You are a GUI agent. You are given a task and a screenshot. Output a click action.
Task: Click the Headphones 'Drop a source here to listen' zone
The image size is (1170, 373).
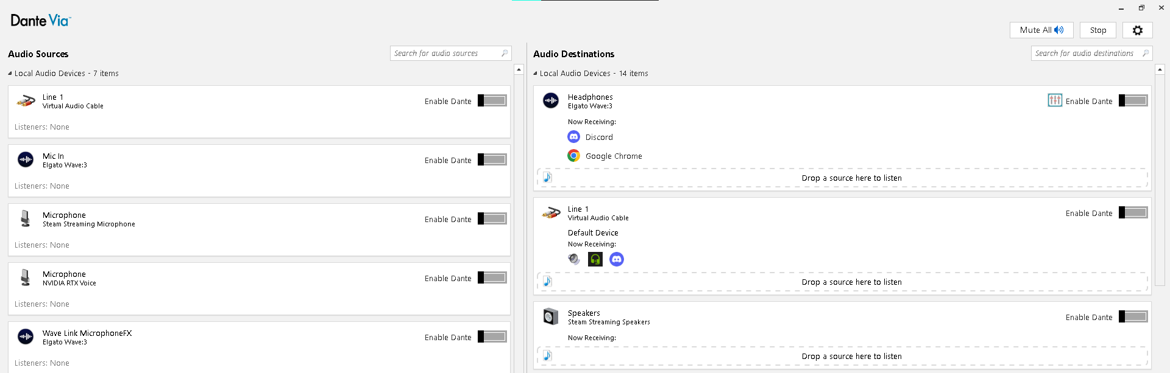[842, 178]
